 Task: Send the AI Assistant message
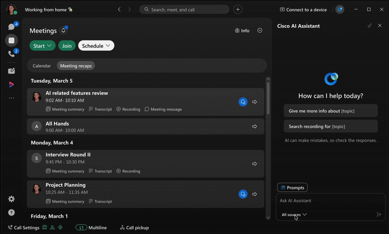(379, 215)
